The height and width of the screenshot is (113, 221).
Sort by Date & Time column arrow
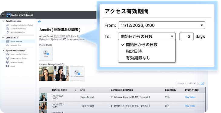click(x=75, y=90)
